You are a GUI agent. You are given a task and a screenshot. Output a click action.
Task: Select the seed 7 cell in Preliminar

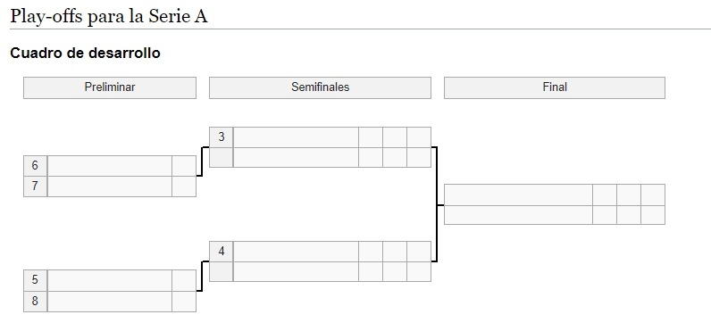[36, 186]
